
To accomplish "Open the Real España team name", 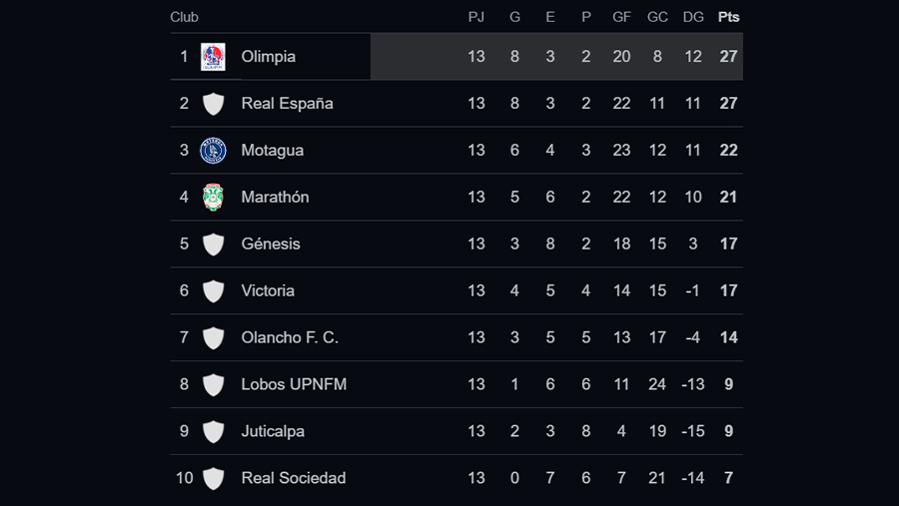I will [x=288, y=103].
